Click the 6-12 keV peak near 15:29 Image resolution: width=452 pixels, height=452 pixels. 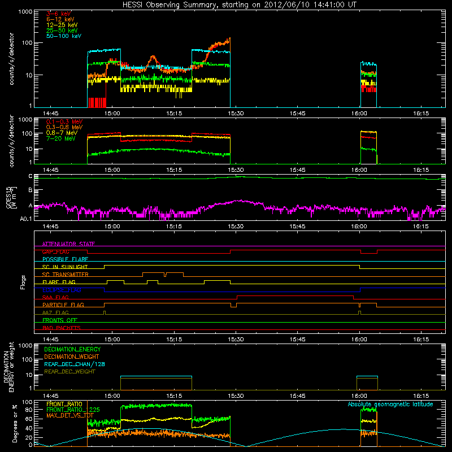coord(229,38)
